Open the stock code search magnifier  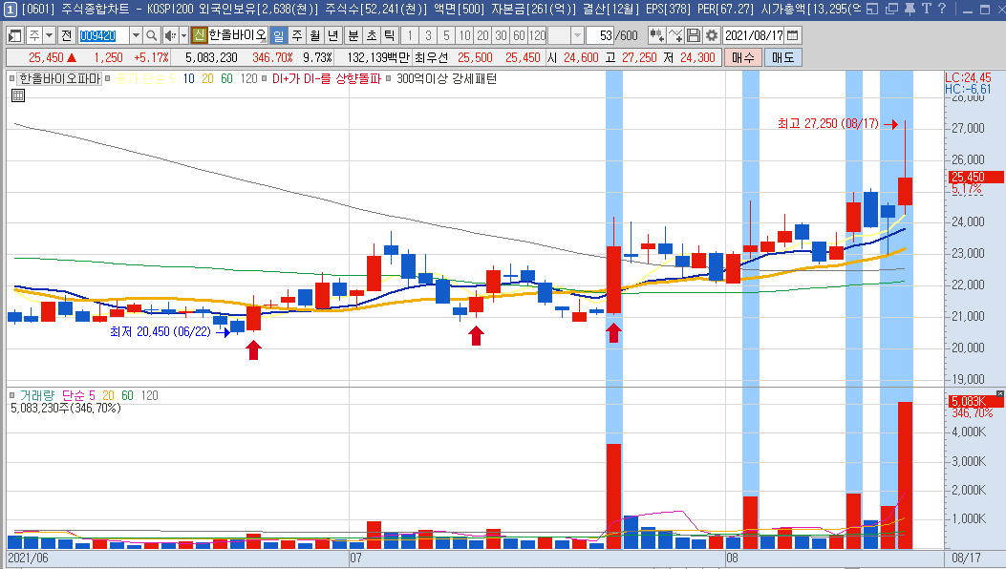[x=151, y=35]
